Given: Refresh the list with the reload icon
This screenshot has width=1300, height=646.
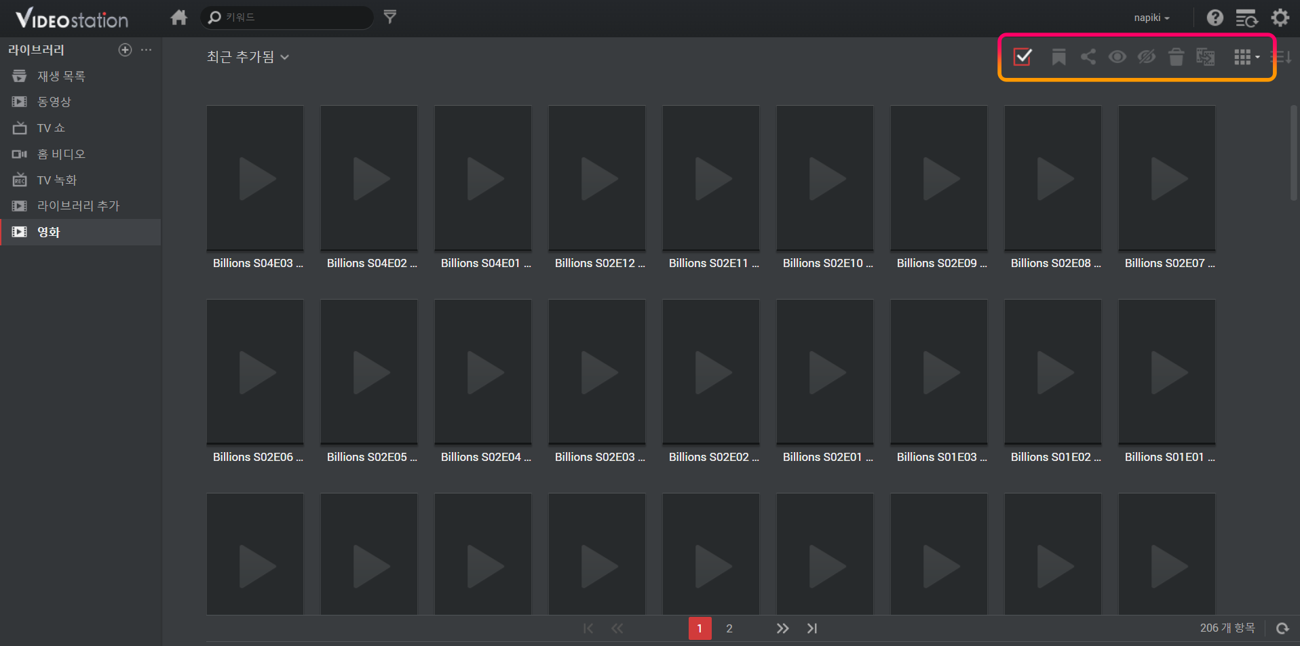Looking at the screenshot, I should [1282, 628].
